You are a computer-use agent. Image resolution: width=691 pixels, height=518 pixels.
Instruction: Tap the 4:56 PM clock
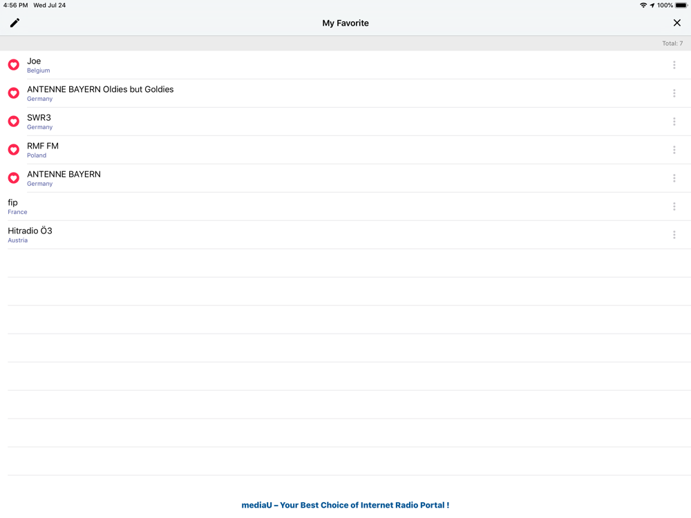point(15,6)
